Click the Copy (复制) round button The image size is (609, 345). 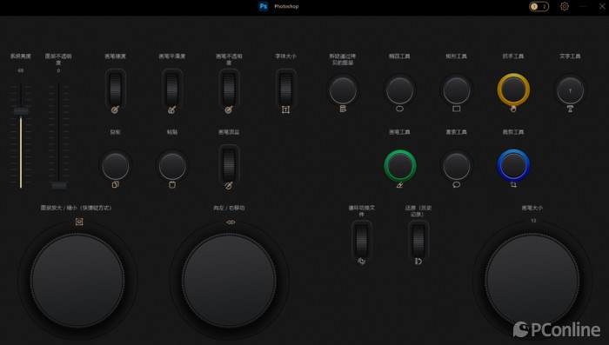pyautogui.click(x=116, y=166)
